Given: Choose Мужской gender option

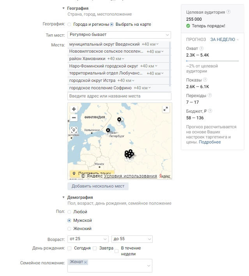Looking at the screenshot, I should 69,220.
